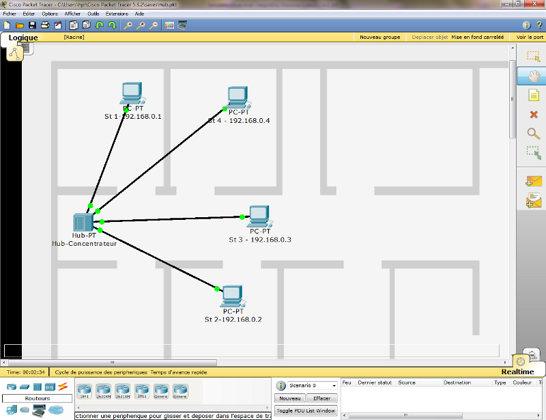Image resolution: width=546 pixels, height=420 pixels.
Task: Open the Drawing Palette icon
Action: (169, 25)
